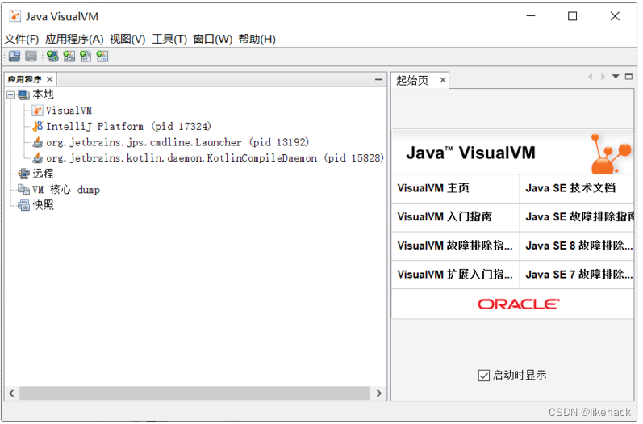The width and height of the screenshot is (643, 424).
Task: Open the 帮助(H) menu
Action: (257, 39)
